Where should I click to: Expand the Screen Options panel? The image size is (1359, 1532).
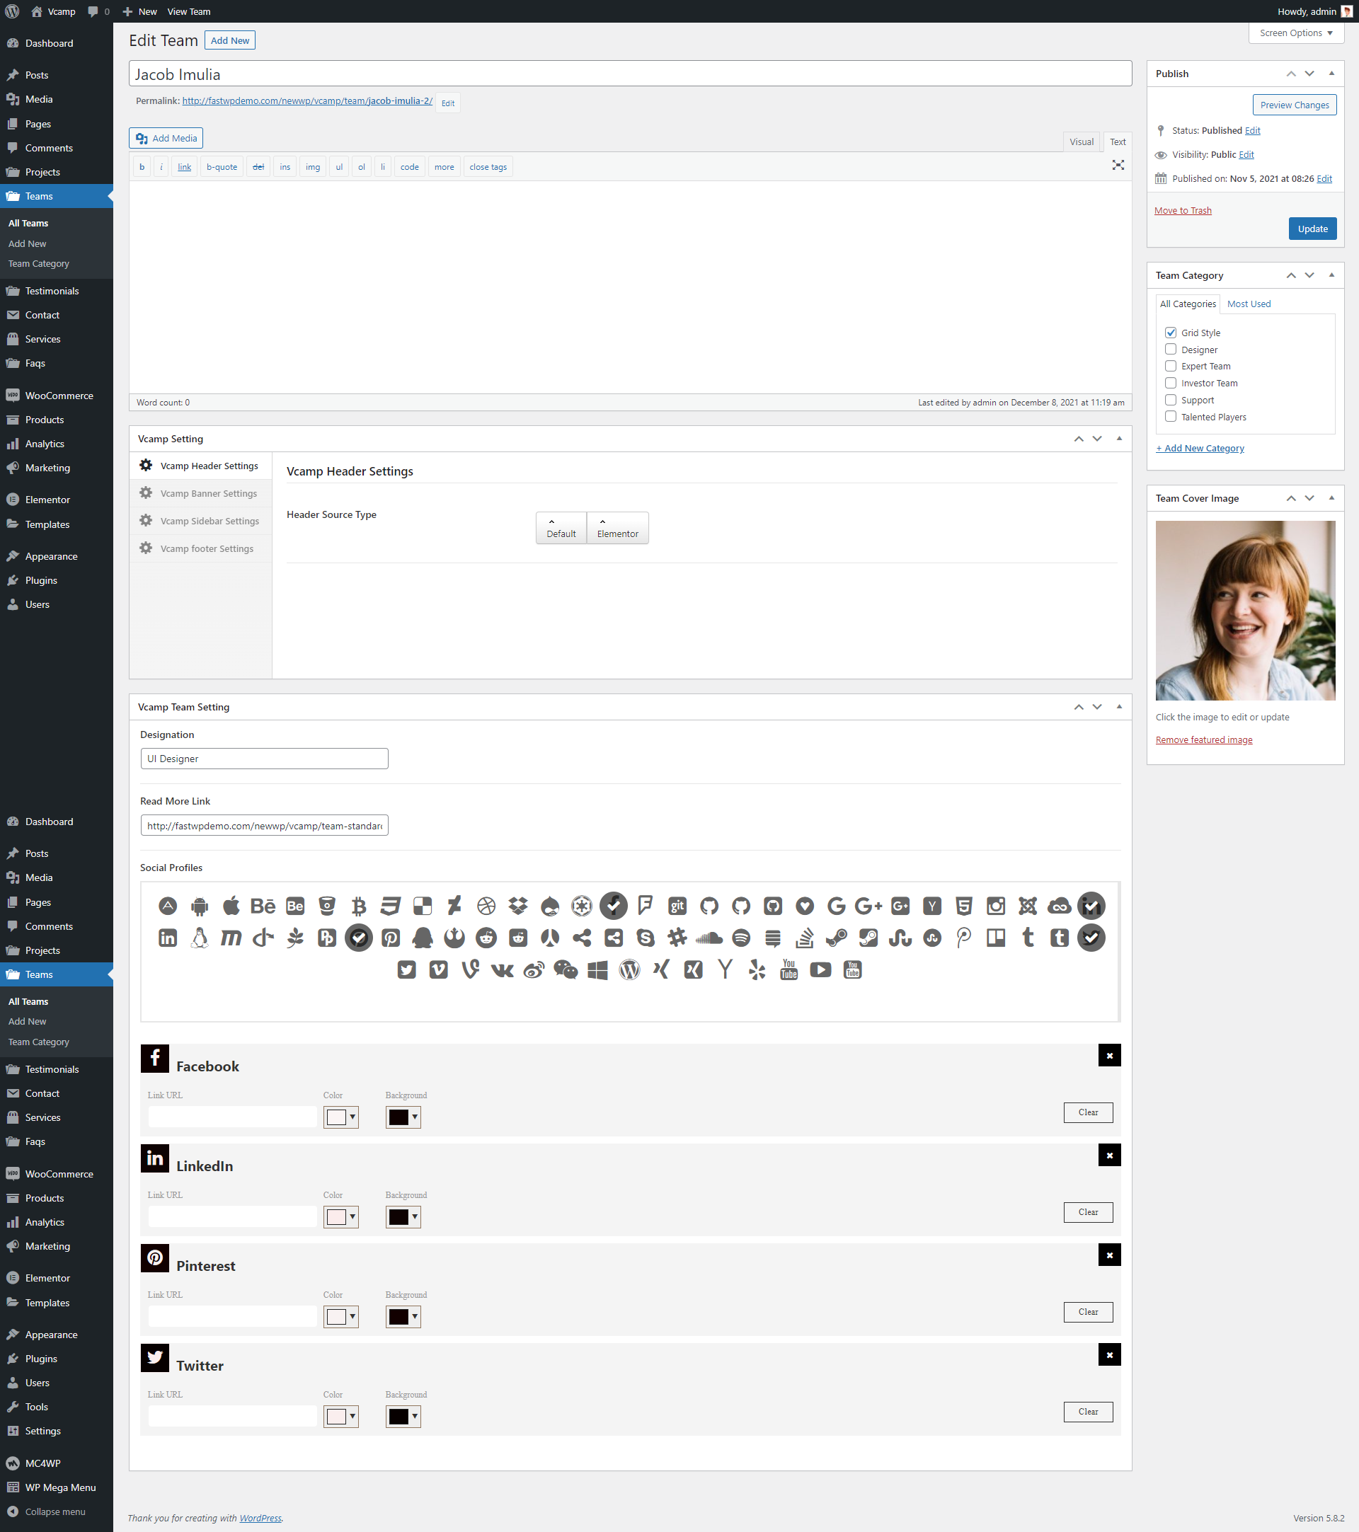coord(1295,33)
